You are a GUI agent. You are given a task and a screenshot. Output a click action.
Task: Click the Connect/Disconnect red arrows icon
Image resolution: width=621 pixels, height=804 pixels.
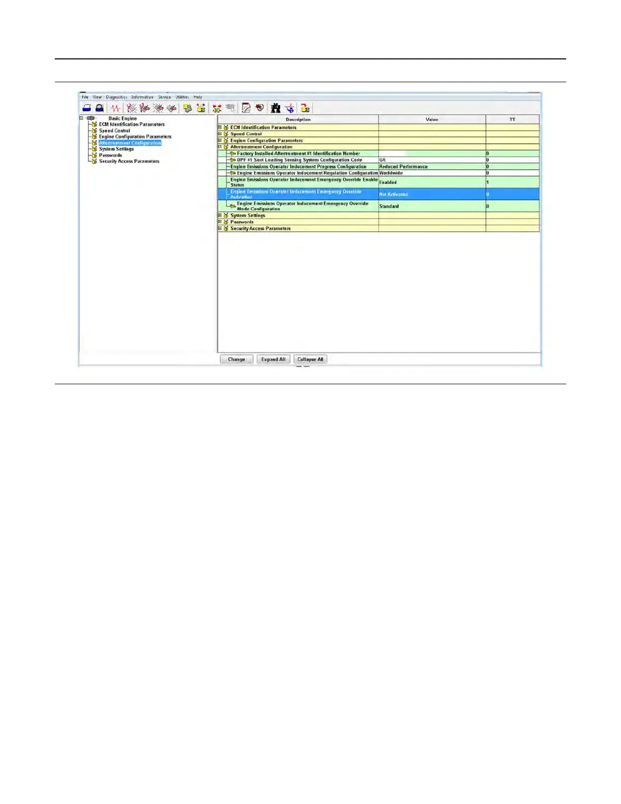[217, 108]
